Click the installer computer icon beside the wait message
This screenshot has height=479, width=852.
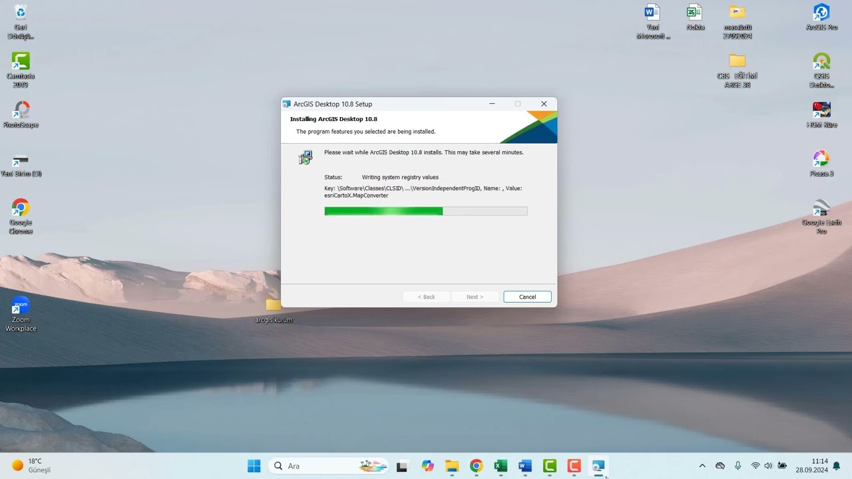[x=306, y=158]
